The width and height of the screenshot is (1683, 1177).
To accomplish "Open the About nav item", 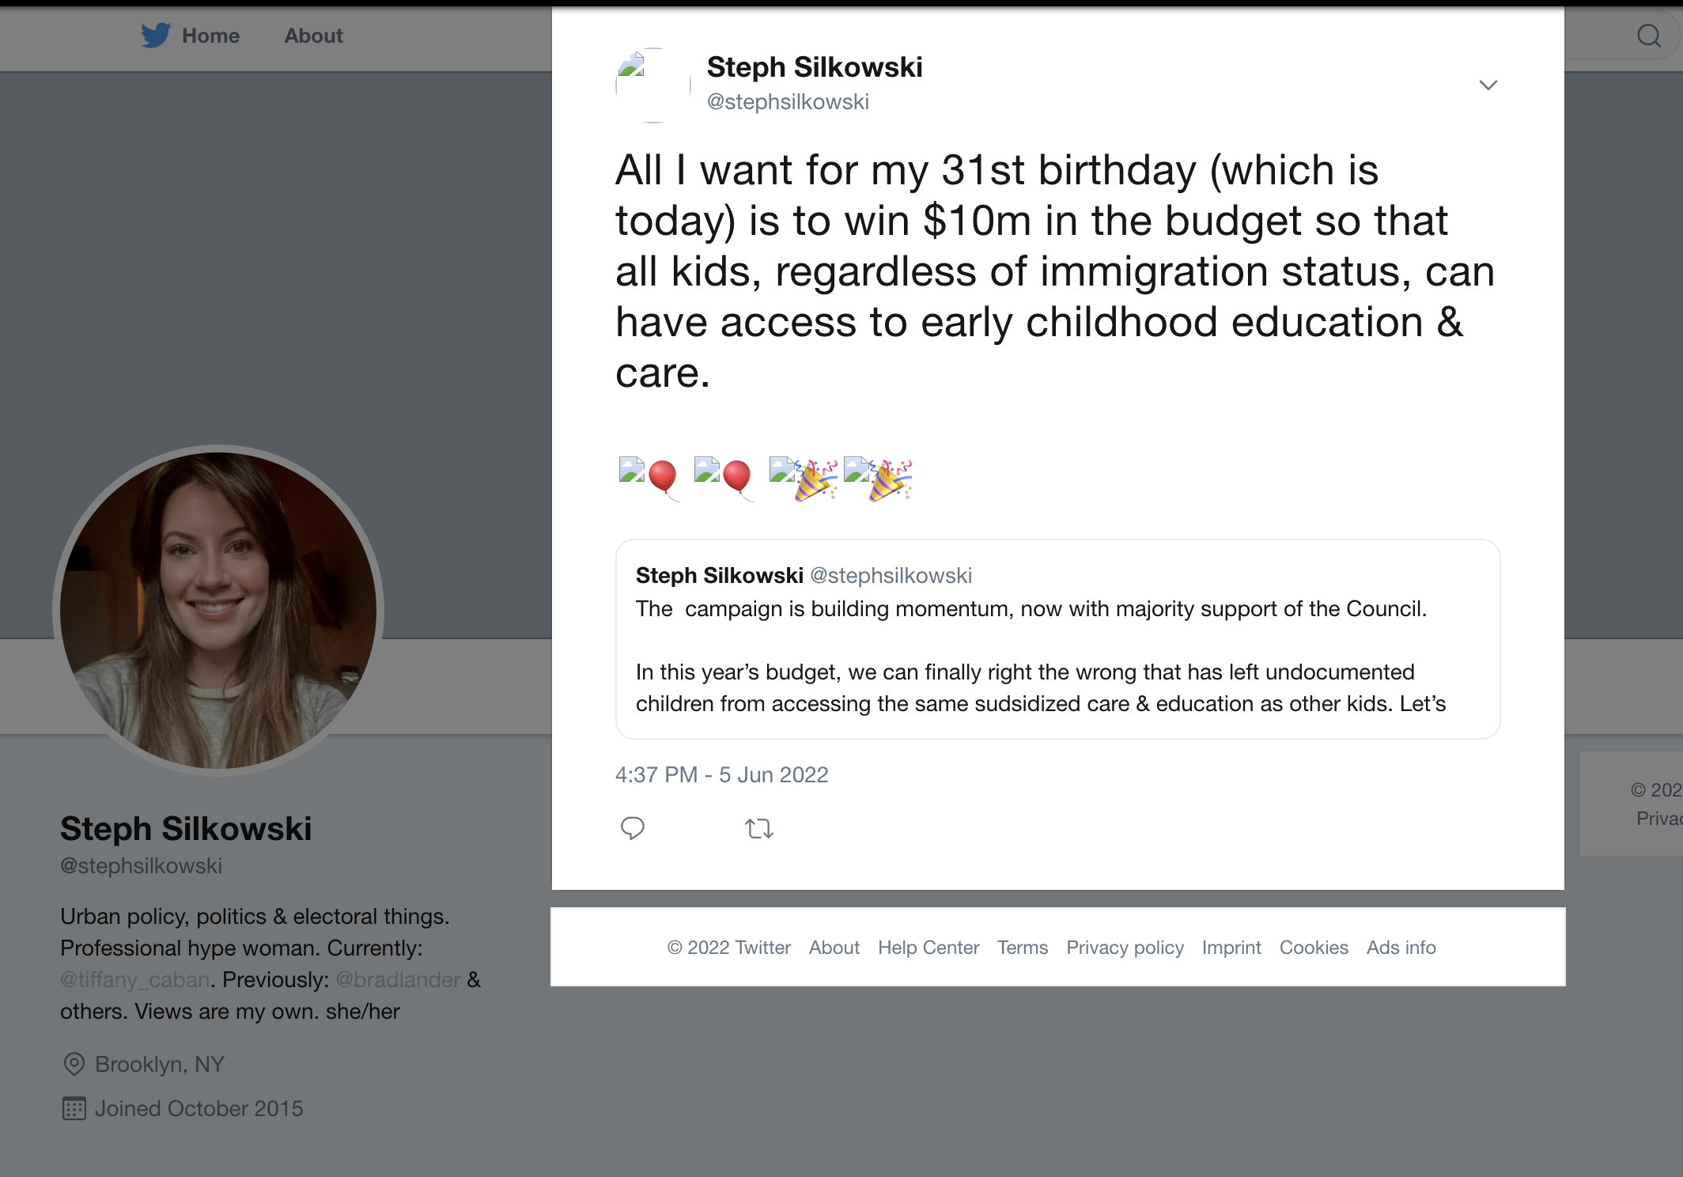I will tap(313, 36).
